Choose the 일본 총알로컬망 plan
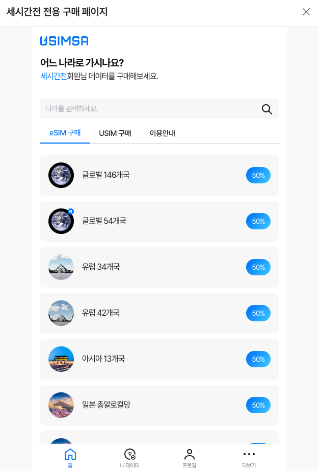The image size is (319, 471). [159, 405]
